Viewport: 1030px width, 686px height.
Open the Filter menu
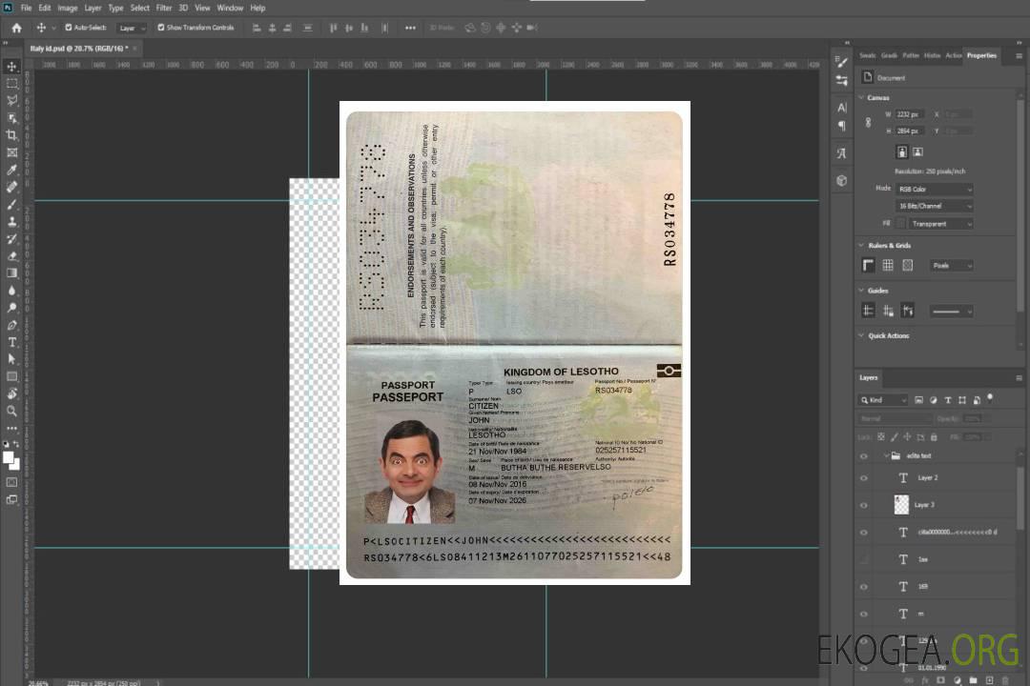pos(164,8)
